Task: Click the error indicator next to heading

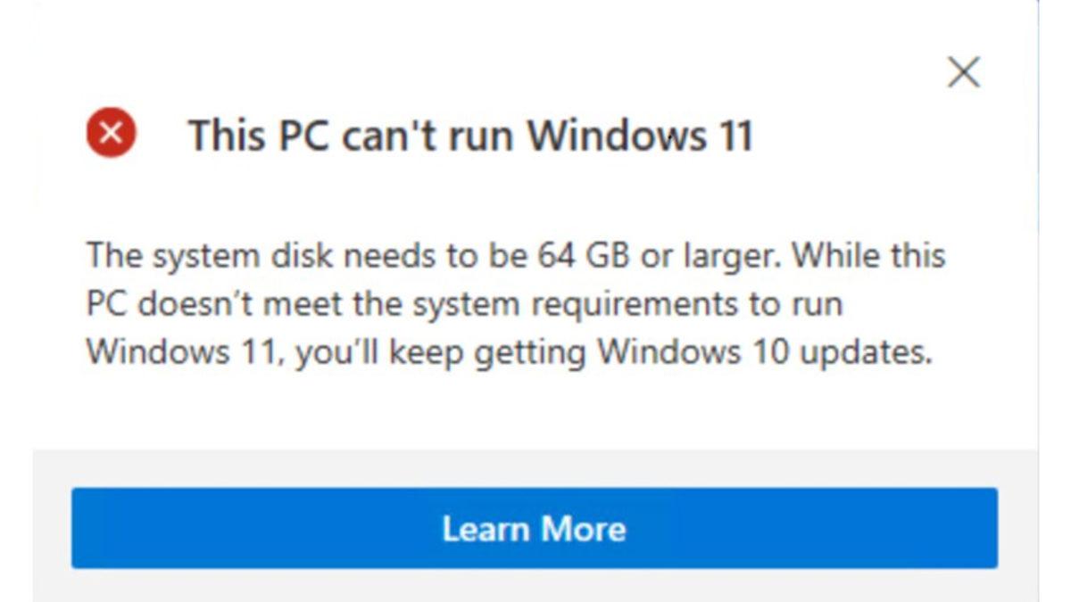Action: pyautogui.click(x=112, y=134)
